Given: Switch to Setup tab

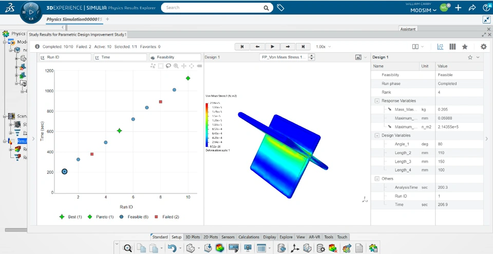Looking at the screenshot, I should click(176, 237).
